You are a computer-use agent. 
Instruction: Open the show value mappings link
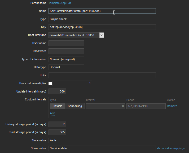pyautogui.click(x=170, y=149)
